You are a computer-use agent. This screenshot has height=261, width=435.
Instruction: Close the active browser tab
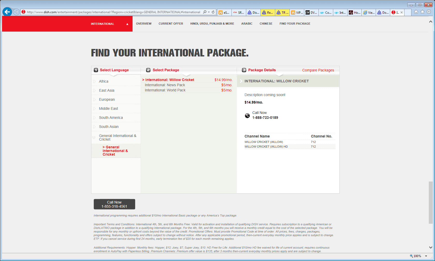(x=402, y=12)
